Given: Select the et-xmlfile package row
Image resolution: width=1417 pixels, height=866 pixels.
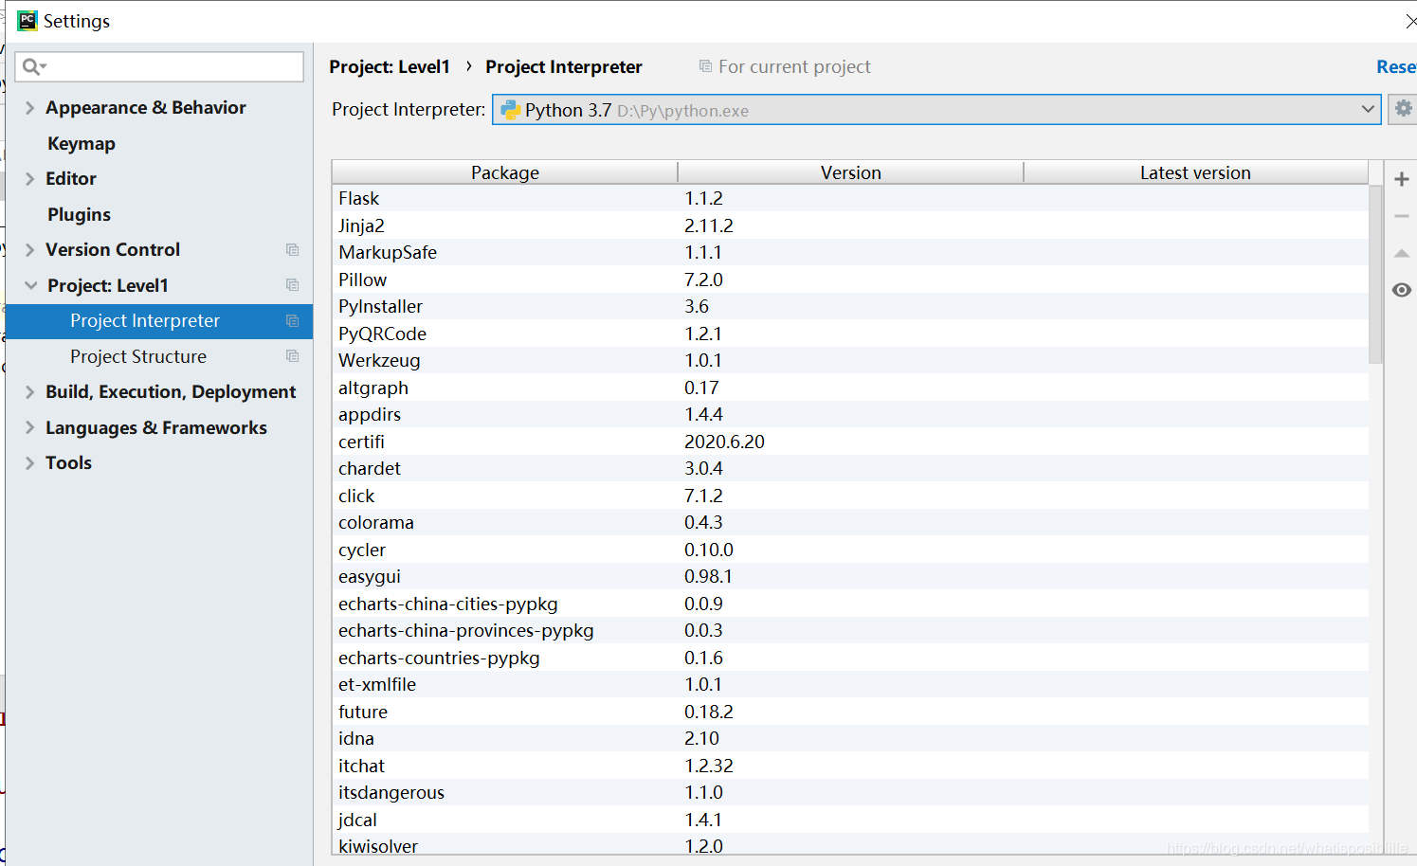Looking at the screenshot, I should pyautogui.click(x=850, y=684).
